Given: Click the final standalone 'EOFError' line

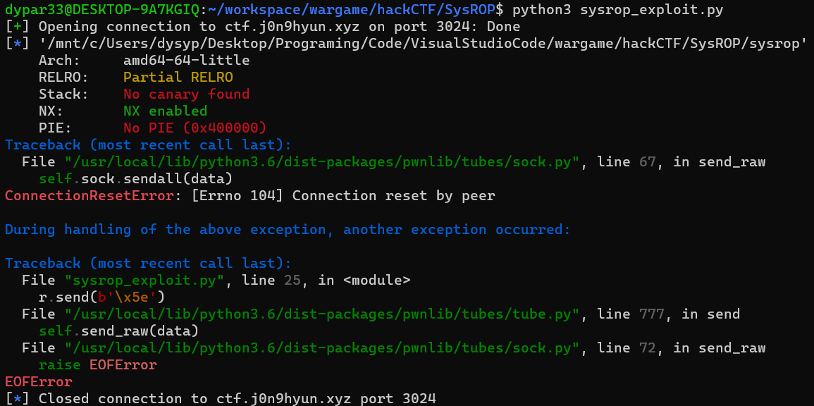Looking at the screenshot, I should coord(39,382).
